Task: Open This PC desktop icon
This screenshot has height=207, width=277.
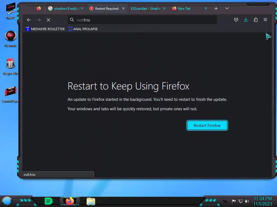Action: (x=11, y=11)
